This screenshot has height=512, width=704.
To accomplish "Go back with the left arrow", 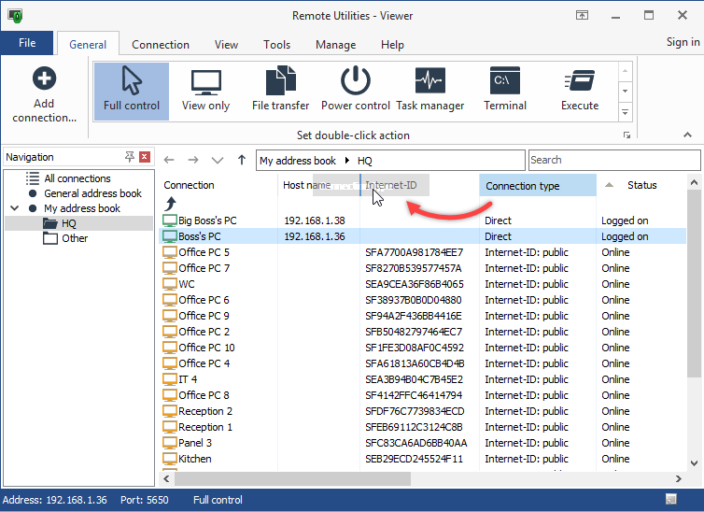I will 169,160.
